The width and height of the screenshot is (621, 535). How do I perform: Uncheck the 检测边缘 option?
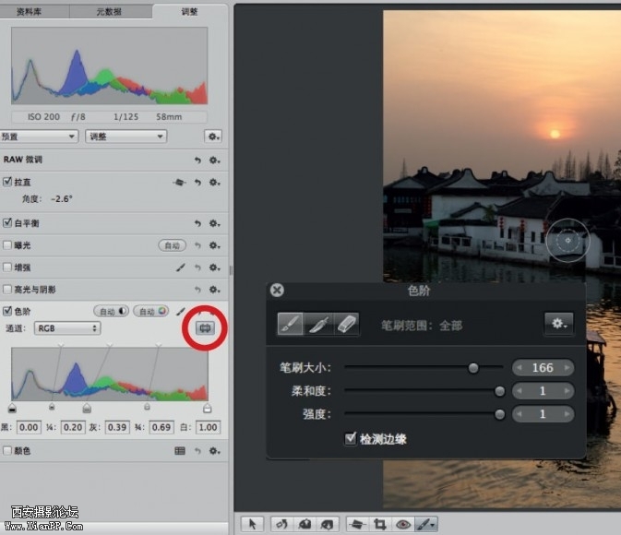click(350, 438)
